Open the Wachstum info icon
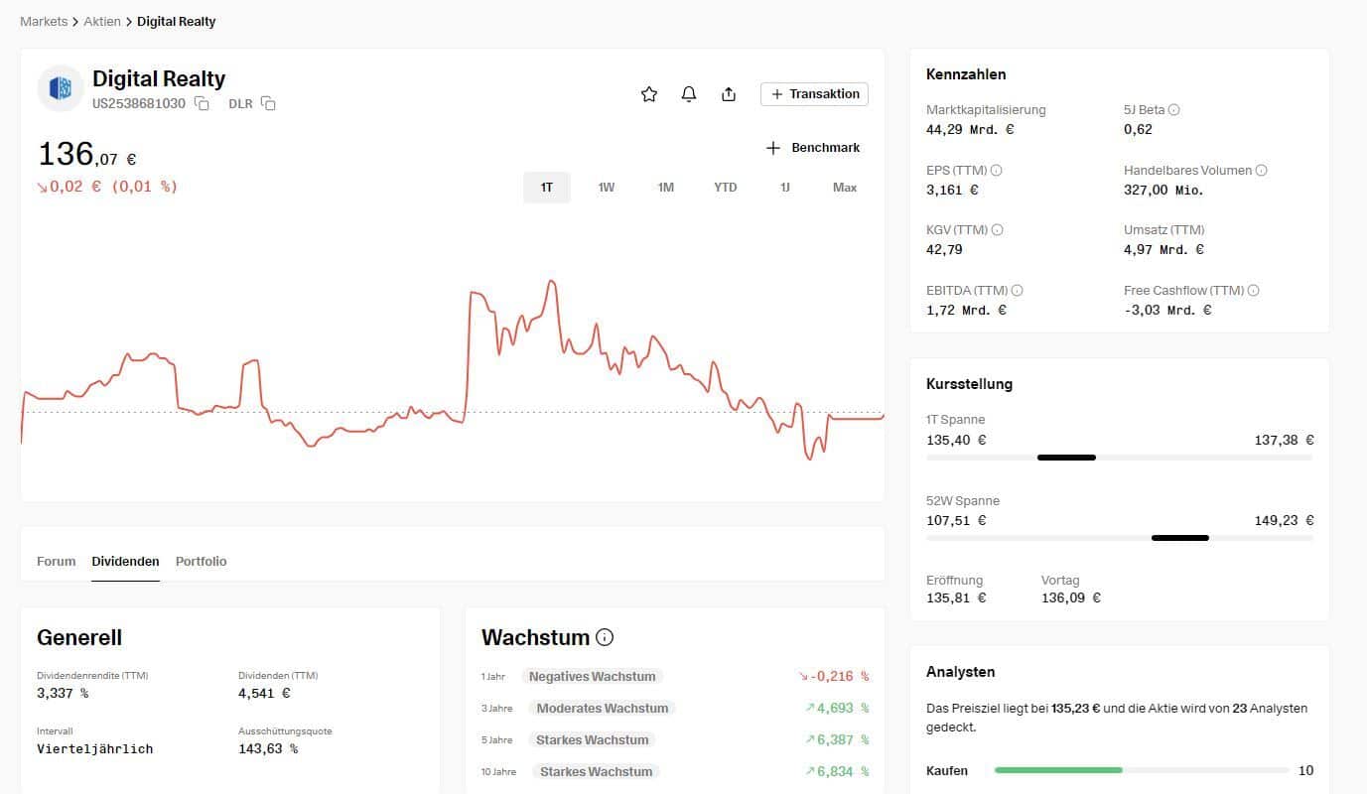The width and height of the screenshot is (1367, 794). [605, 637]
